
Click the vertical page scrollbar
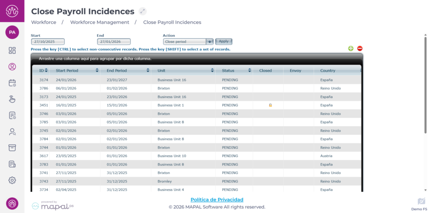[425, 85]
